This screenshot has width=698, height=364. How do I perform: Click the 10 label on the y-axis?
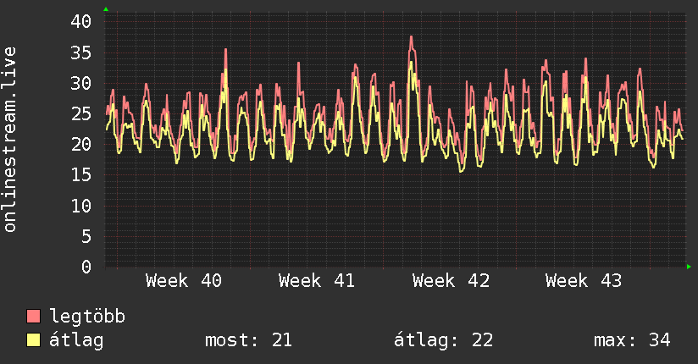pyautogui.click(x=80, y=206)
